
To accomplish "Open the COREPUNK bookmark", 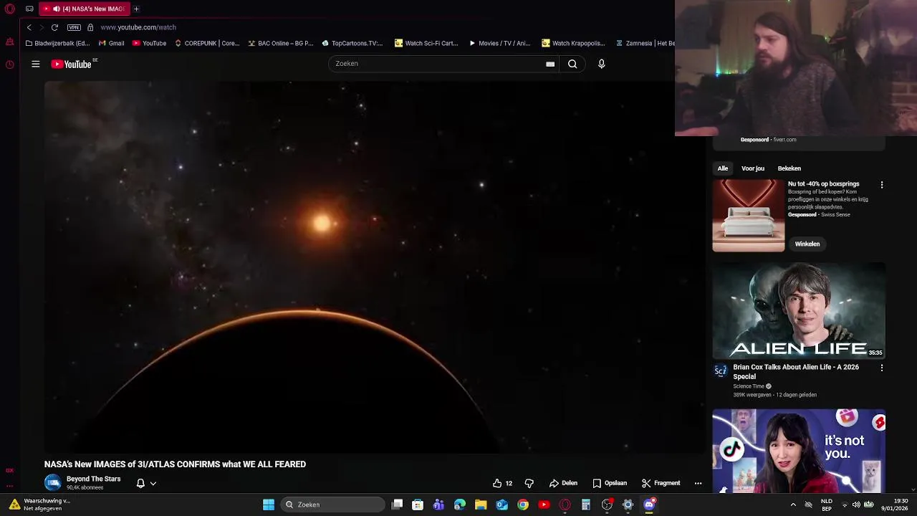I will pos(206,43).
